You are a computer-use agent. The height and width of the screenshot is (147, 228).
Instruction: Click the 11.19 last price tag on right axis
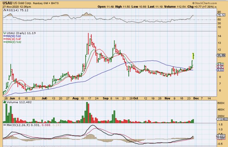221,55
